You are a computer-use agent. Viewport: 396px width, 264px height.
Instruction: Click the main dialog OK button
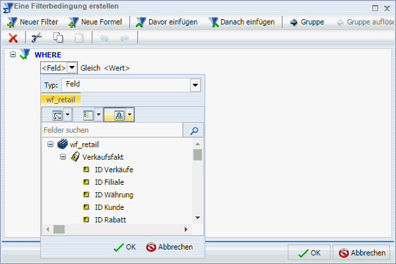point(309,252)
